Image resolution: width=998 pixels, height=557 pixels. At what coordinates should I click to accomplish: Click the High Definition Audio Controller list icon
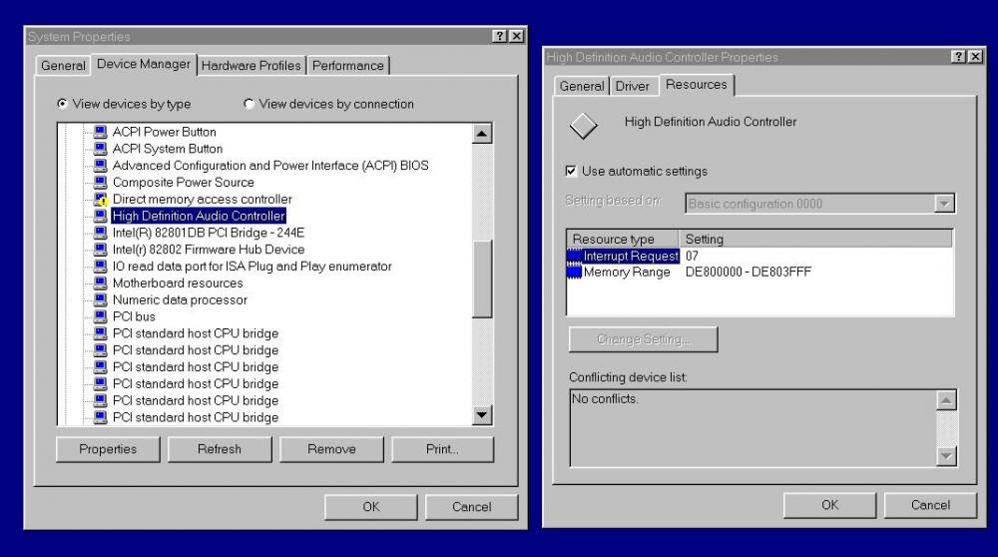pos(100,216)
